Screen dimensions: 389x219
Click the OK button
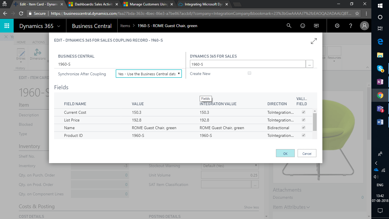click(x=285, y=153)
